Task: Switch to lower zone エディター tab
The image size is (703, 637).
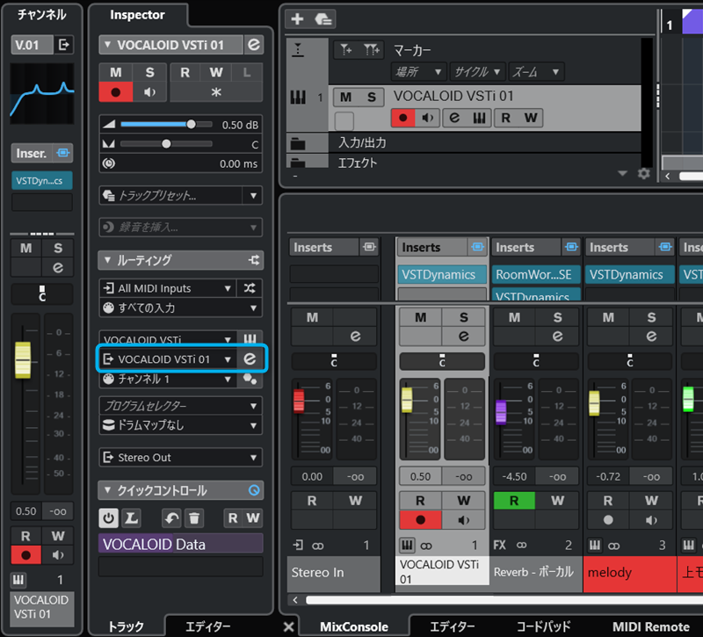Action: 452,626
